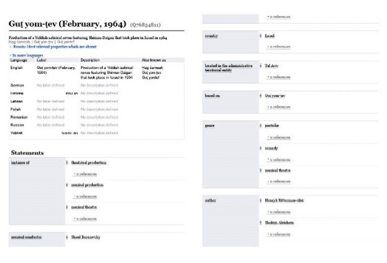Screen dimensions: 387x263
Task: Expand references under theatrical production
Action: [x=85, y=174]
